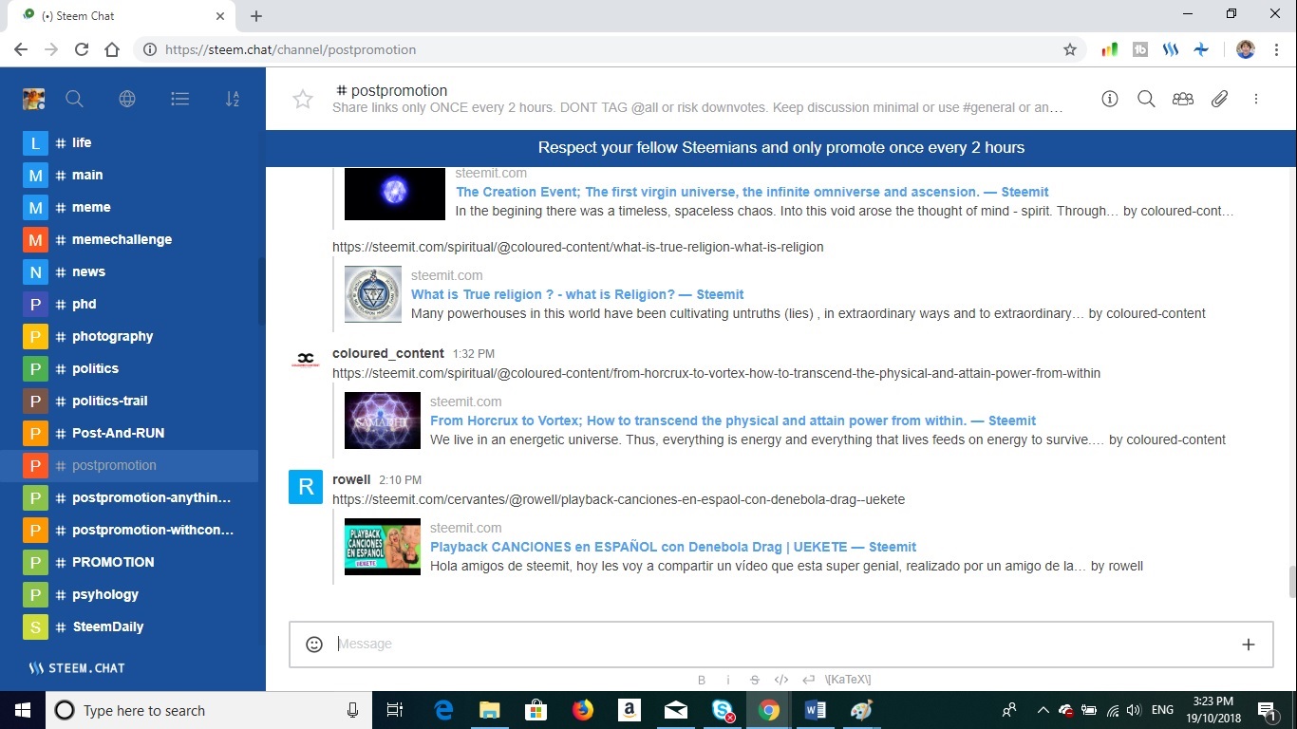Open rowell user name

pos(351,479)
